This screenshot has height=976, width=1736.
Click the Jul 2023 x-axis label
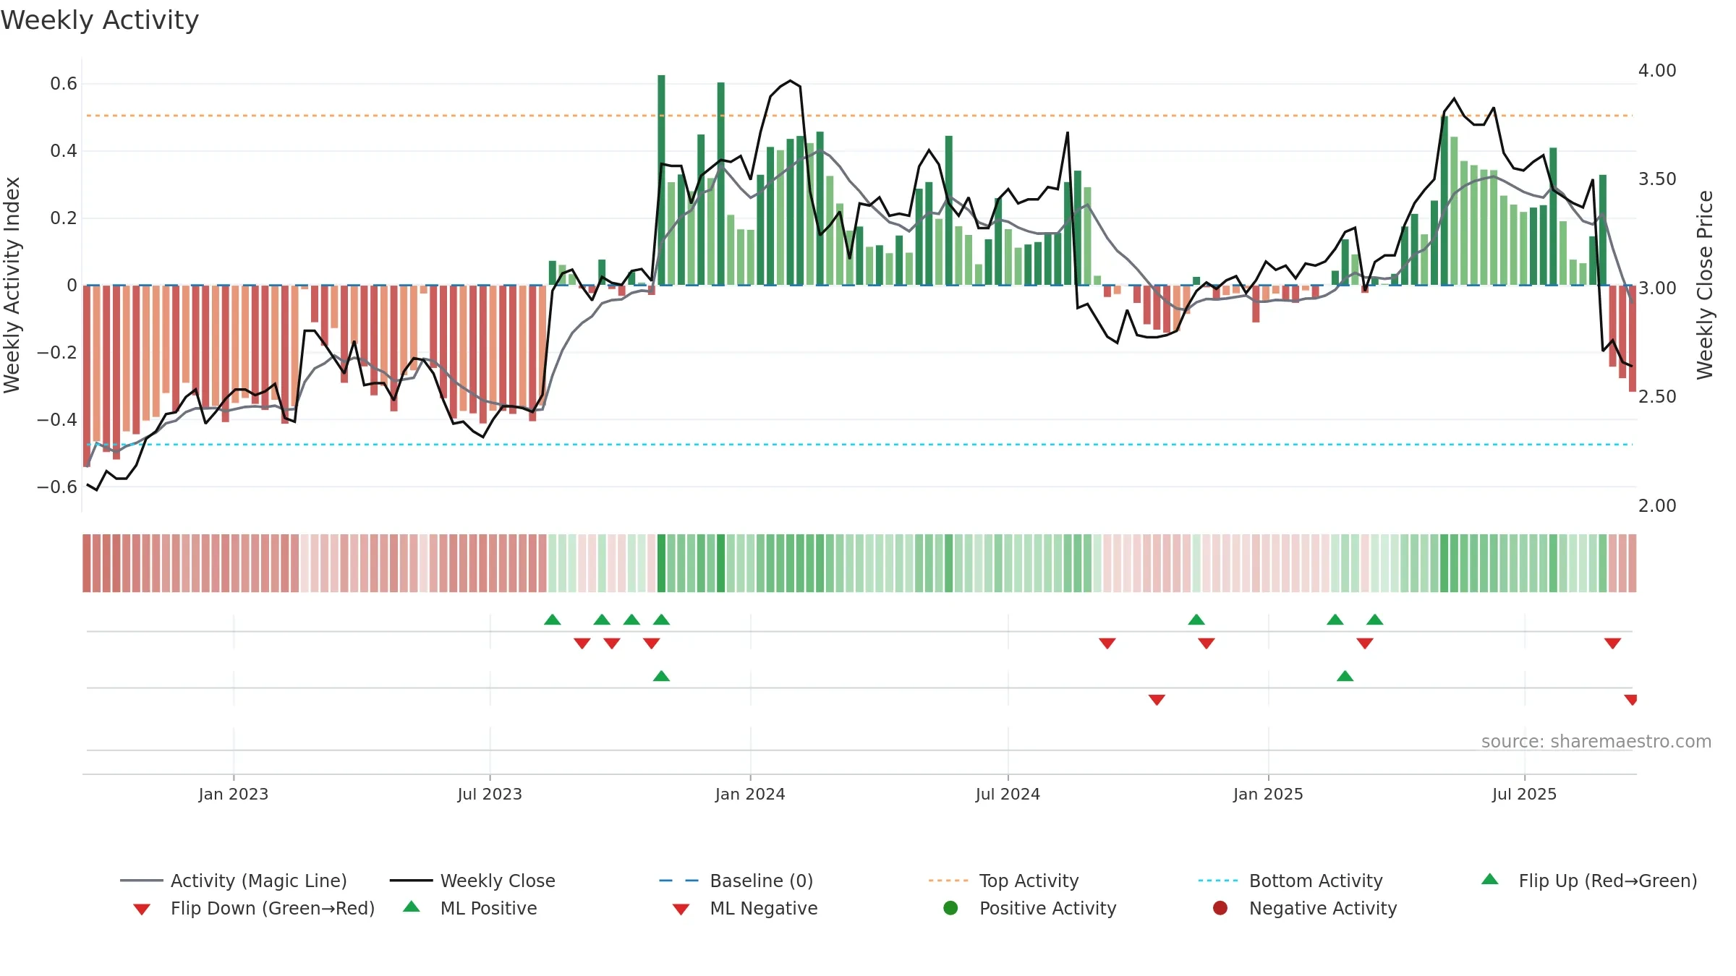coord(490,794)
